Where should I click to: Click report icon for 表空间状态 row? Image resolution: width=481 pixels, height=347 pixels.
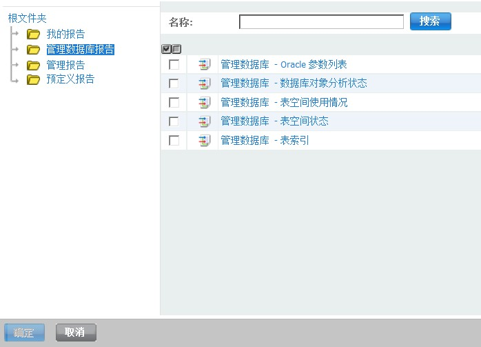(x=204, y=121)
